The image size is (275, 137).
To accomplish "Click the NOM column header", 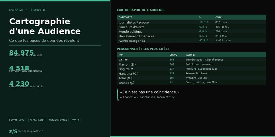I will 121,55.
